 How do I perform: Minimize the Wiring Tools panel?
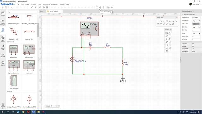[x=177, y=18]
